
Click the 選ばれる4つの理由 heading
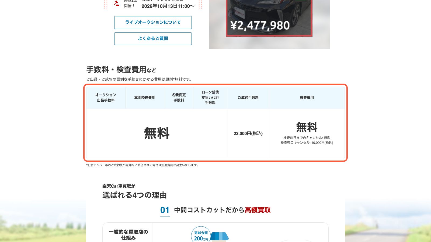134,195
